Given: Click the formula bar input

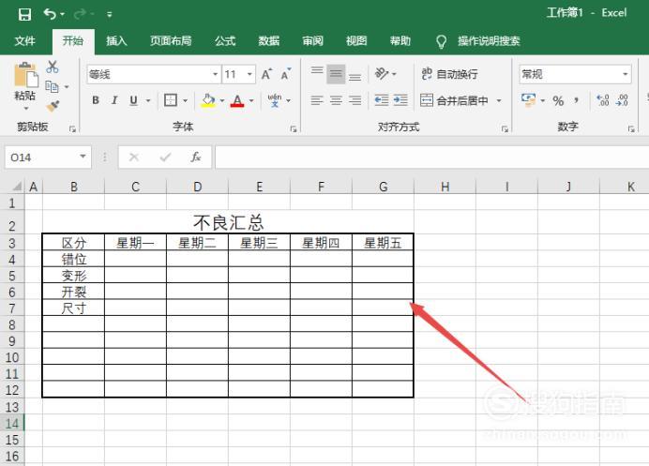Looking at the screenshot, I should 431,158.
